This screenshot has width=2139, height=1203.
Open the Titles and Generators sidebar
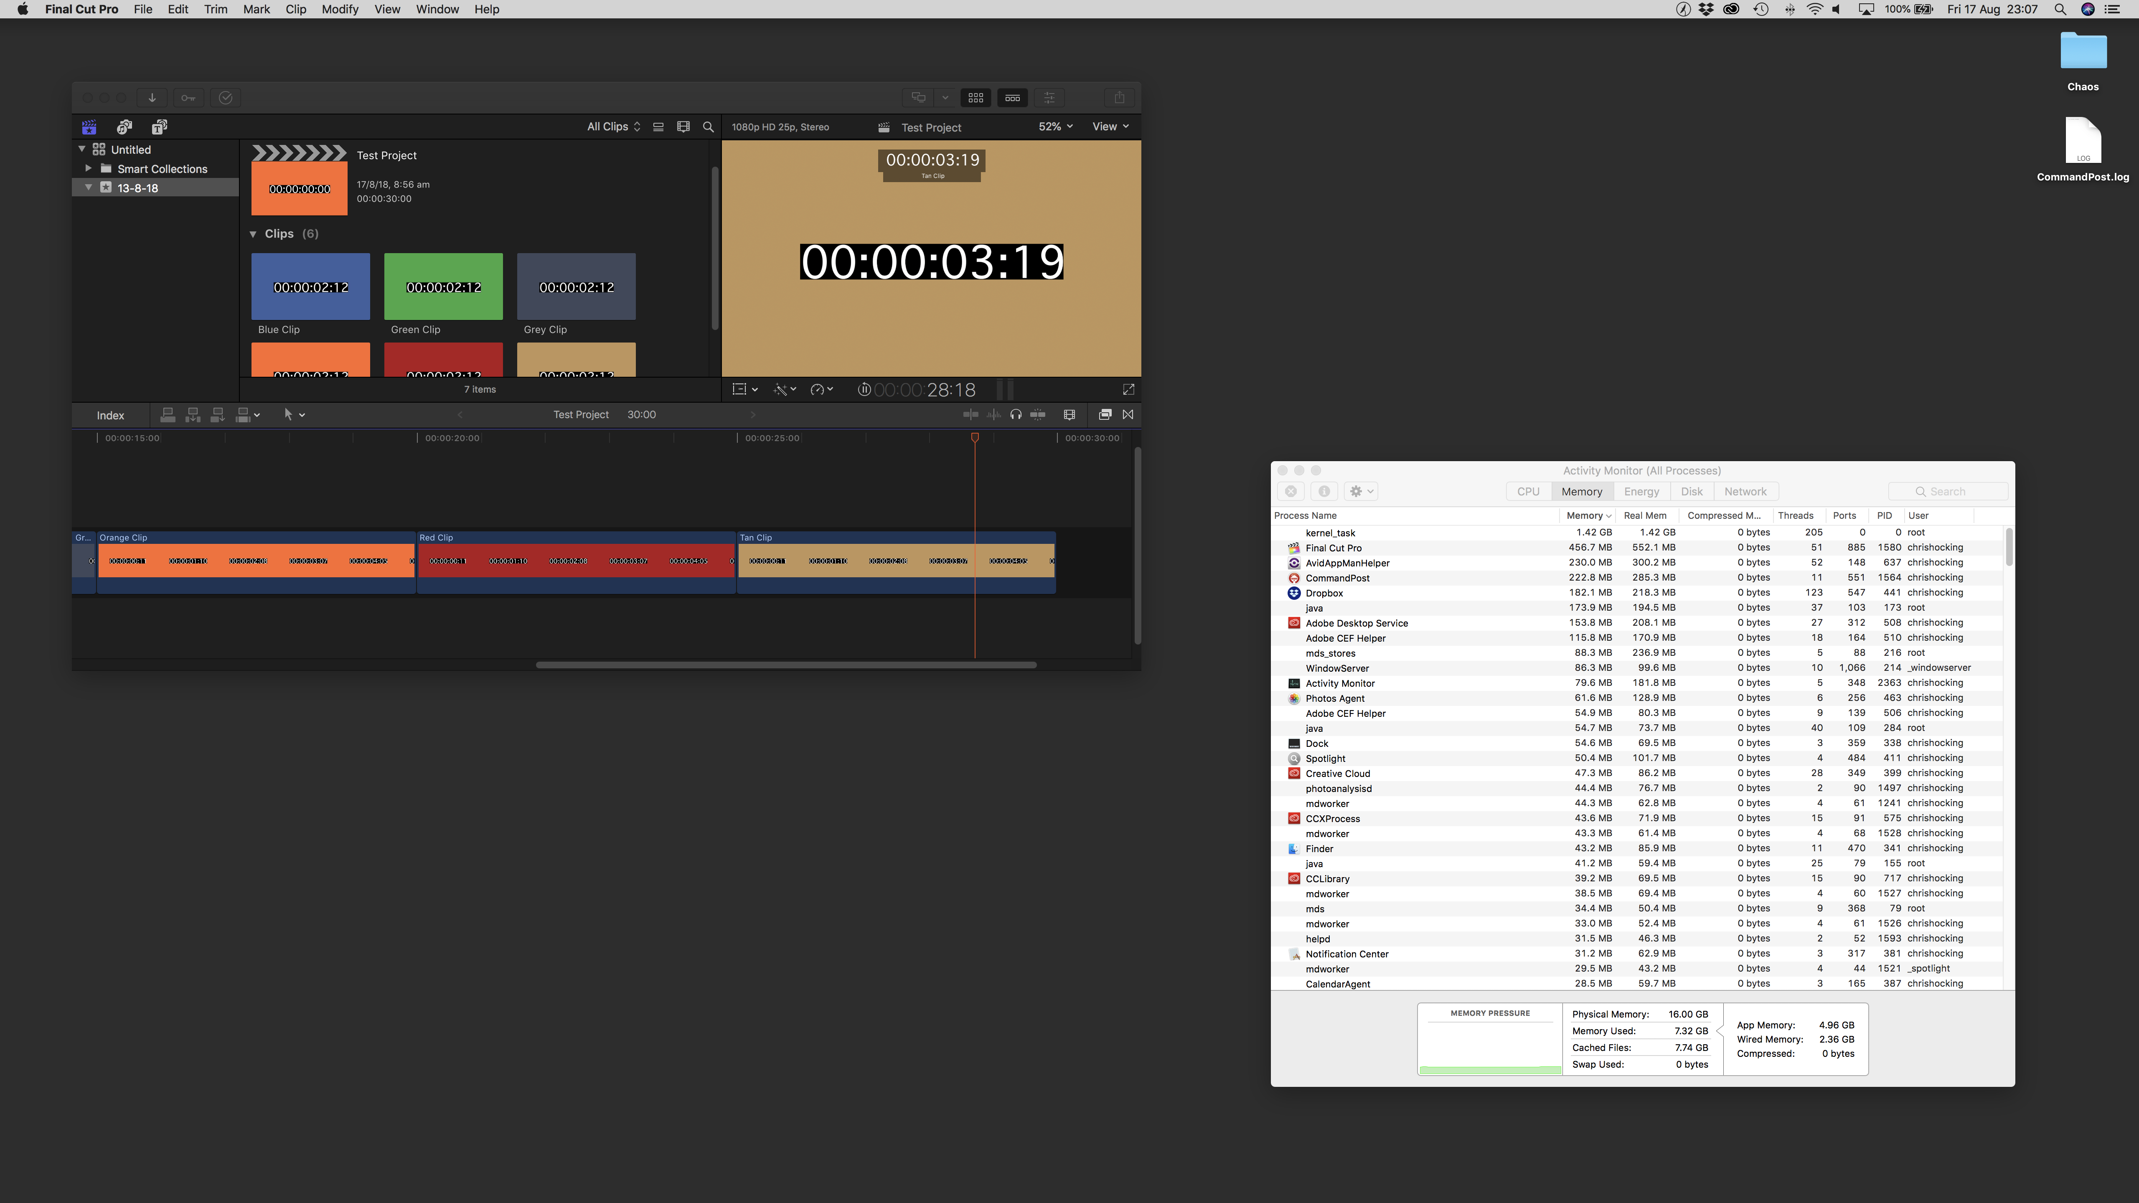coord(160,126)
